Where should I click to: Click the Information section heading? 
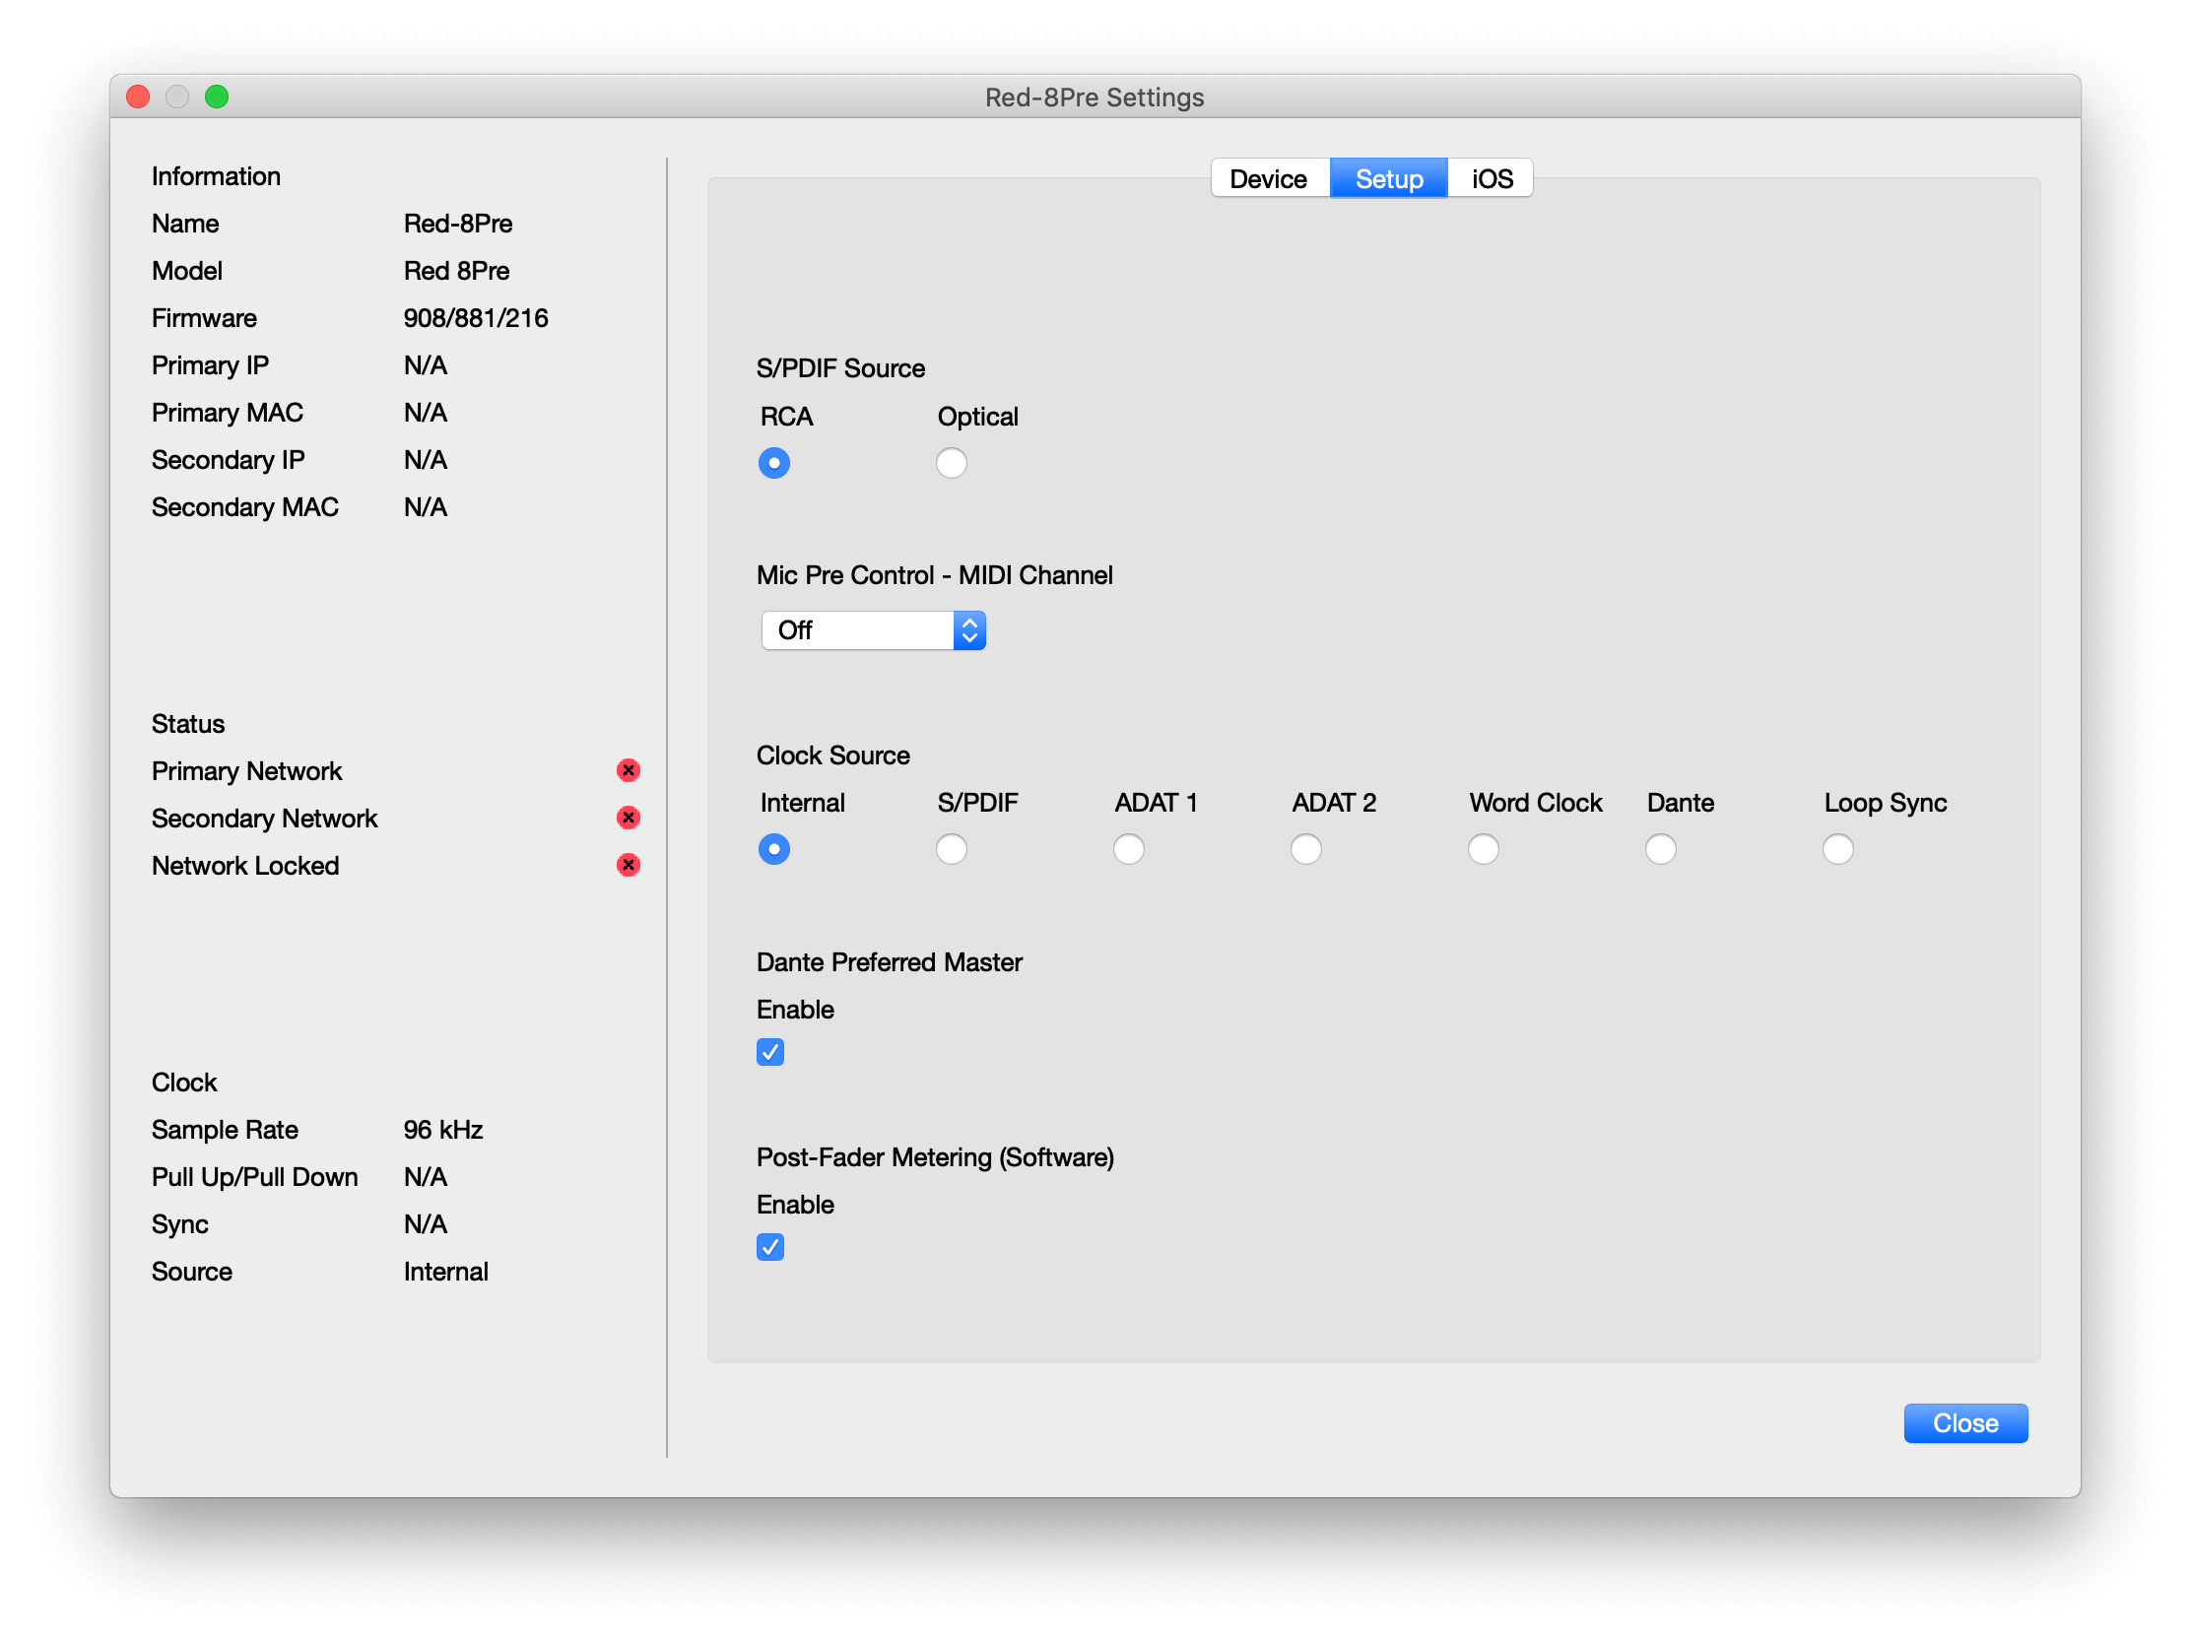tap(216, 176)
